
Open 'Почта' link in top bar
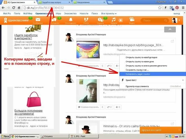[x=17, y=14]
